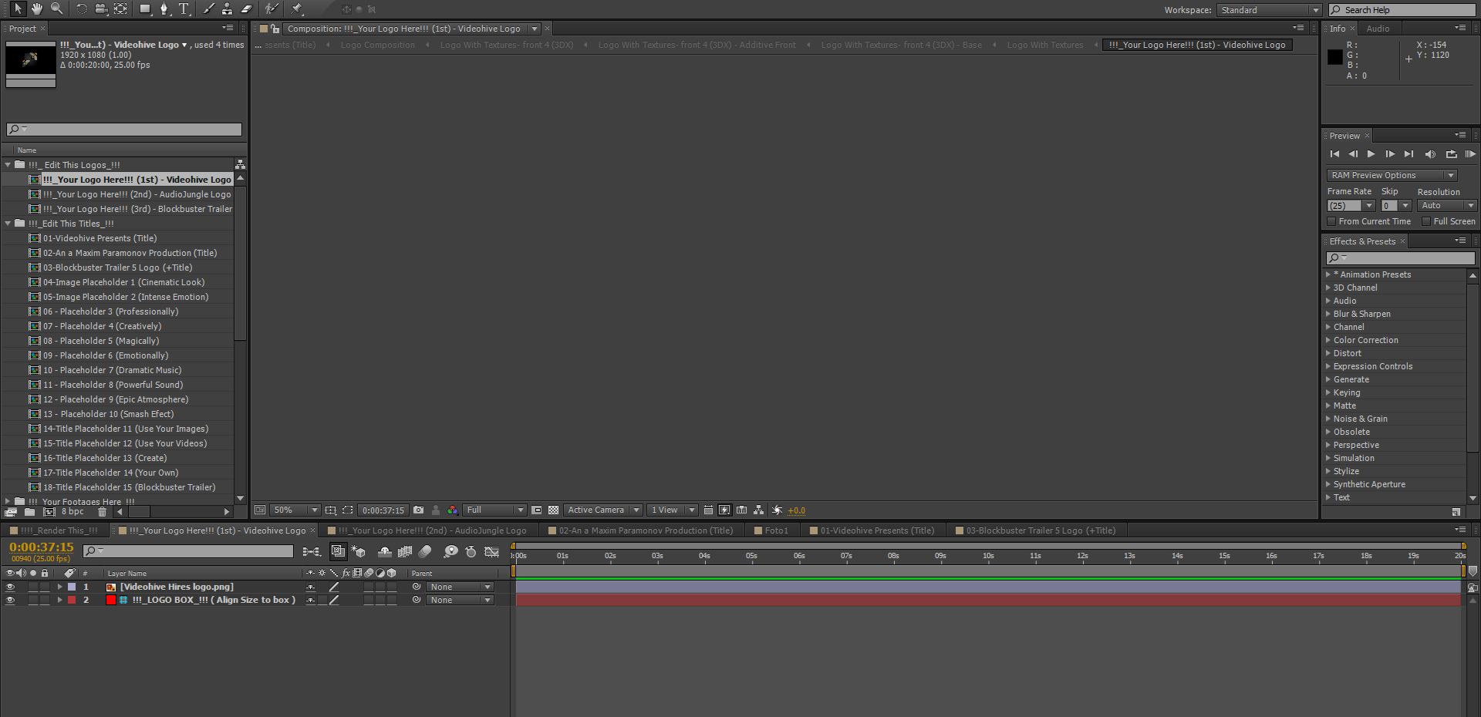Open the Workspace Standard dropdown
Image resolution: width=1481 pixels, height=717 pixels.
pyautogui.click(x=1270, y=10)
